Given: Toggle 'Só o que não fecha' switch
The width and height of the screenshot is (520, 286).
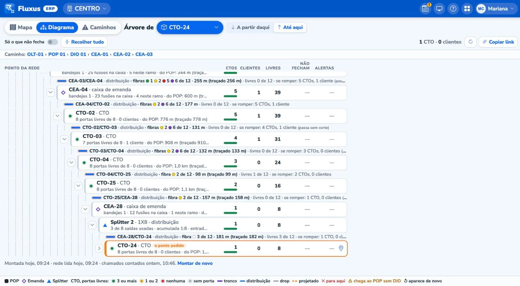Looking at the screenshot, I should [x=53, y=42].
